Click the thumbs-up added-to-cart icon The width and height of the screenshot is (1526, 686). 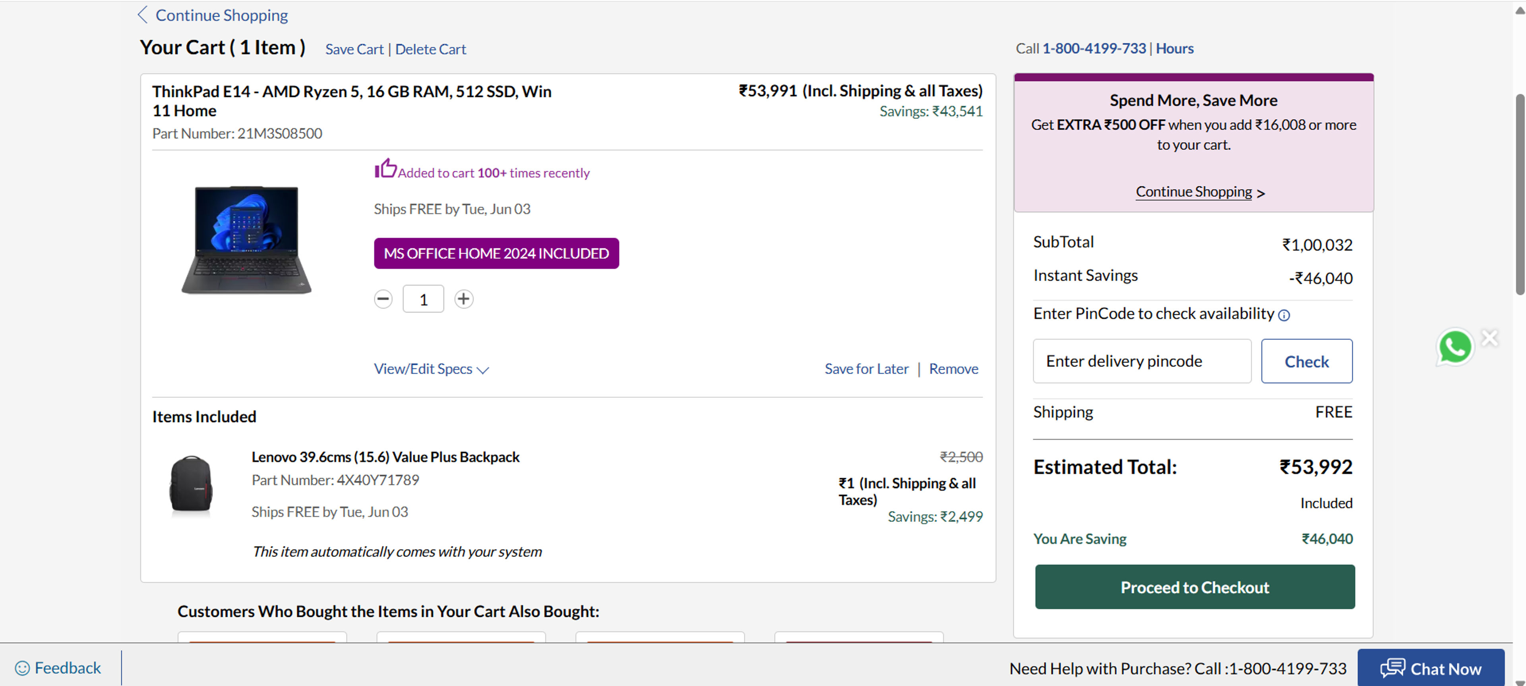(x=385, y=168)
